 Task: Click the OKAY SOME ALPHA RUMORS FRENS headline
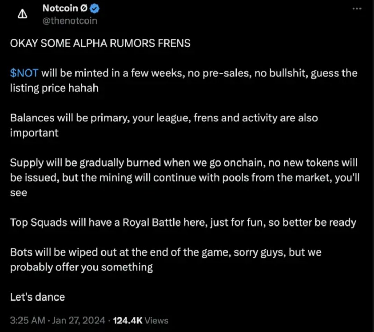tap(100, 43)
